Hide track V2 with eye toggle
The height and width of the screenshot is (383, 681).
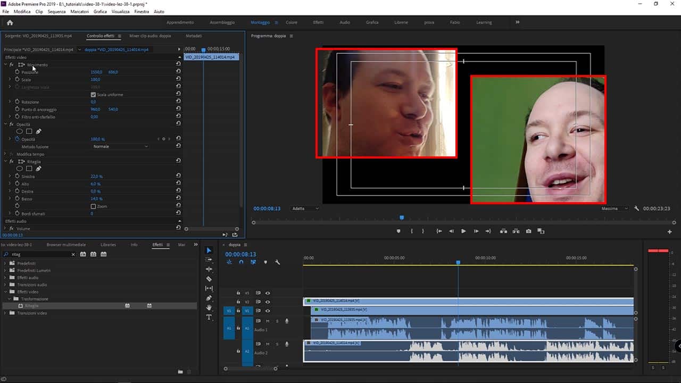coord(268,302)
